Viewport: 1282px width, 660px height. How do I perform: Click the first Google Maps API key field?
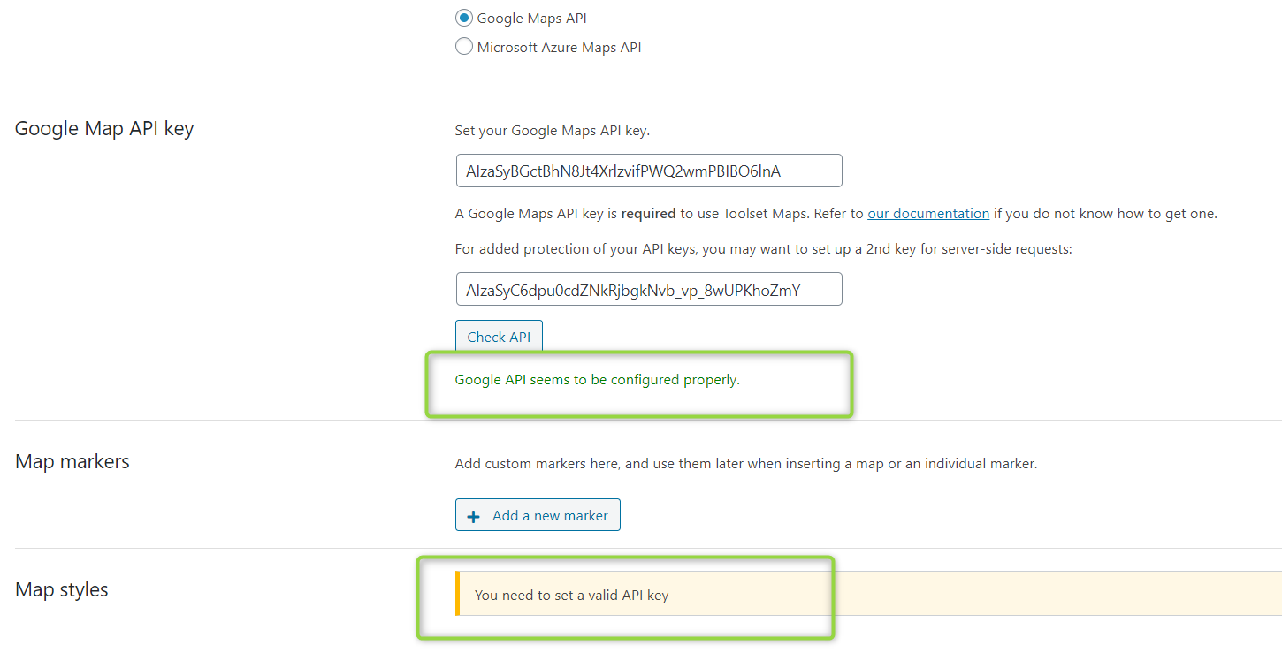coord(648,171)
